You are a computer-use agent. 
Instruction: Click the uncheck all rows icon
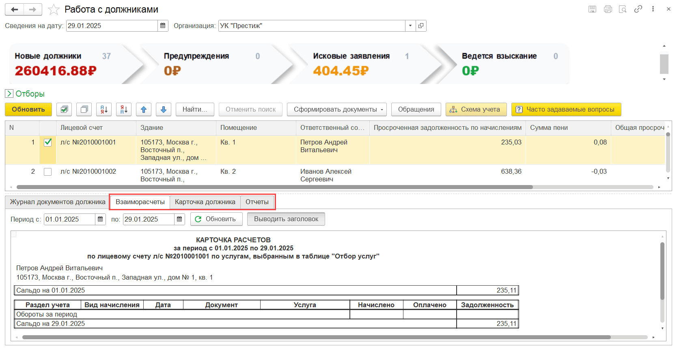[x=84, y=110]
